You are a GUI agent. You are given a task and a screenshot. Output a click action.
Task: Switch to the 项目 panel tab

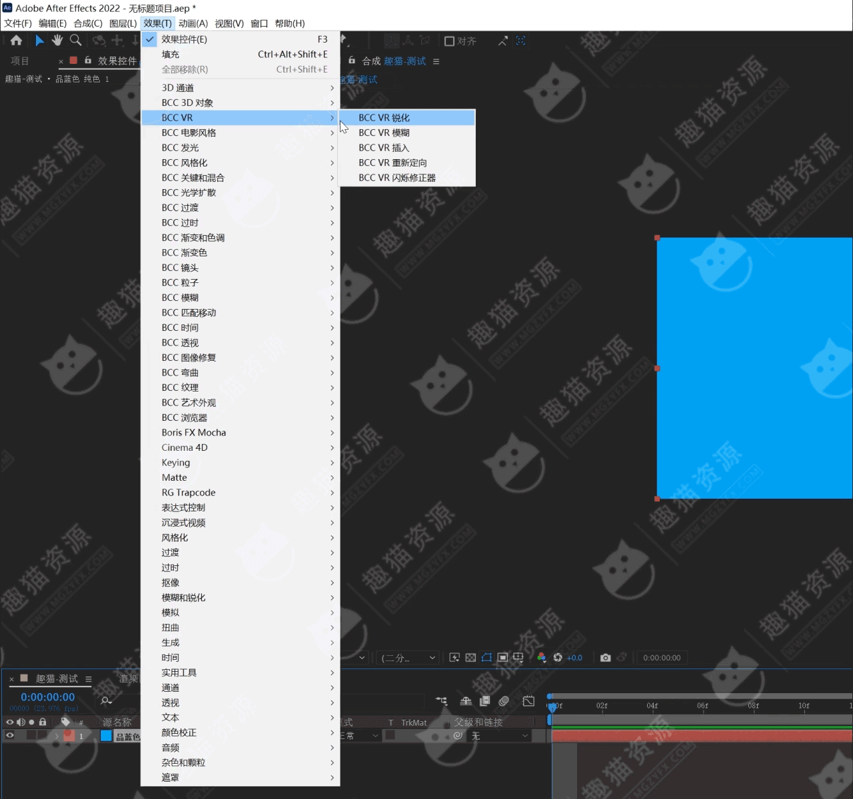(x=20, y=61)
